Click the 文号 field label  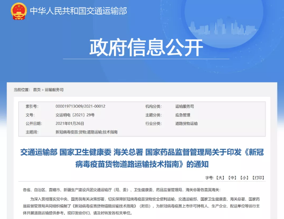[x=30, y=115]
